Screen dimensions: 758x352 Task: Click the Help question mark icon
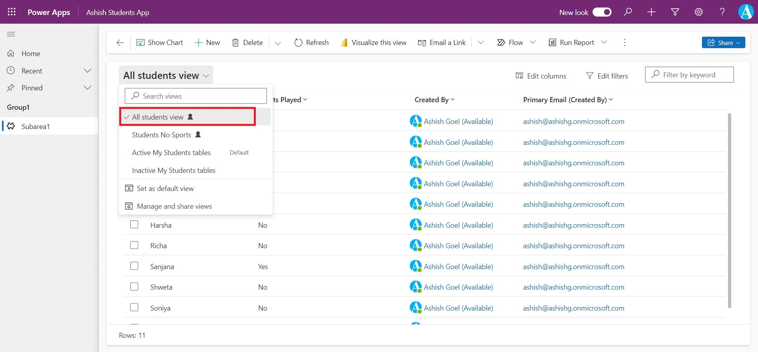click(x=722, y=12)
